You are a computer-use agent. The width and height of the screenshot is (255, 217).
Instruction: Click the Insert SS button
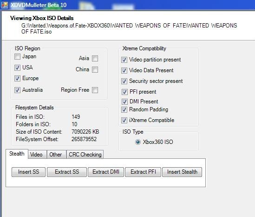28,172
